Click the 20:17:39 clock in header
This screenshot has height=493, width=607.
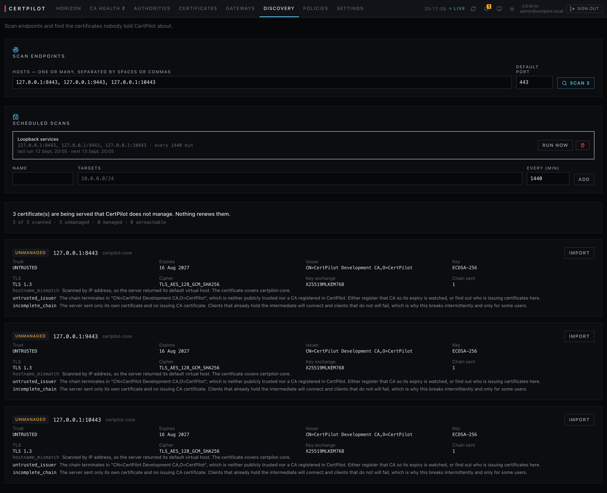coord(435,9)
